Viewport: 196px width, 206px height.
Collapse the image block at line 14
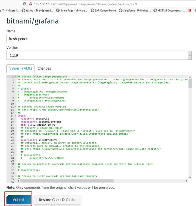(15, 116)
